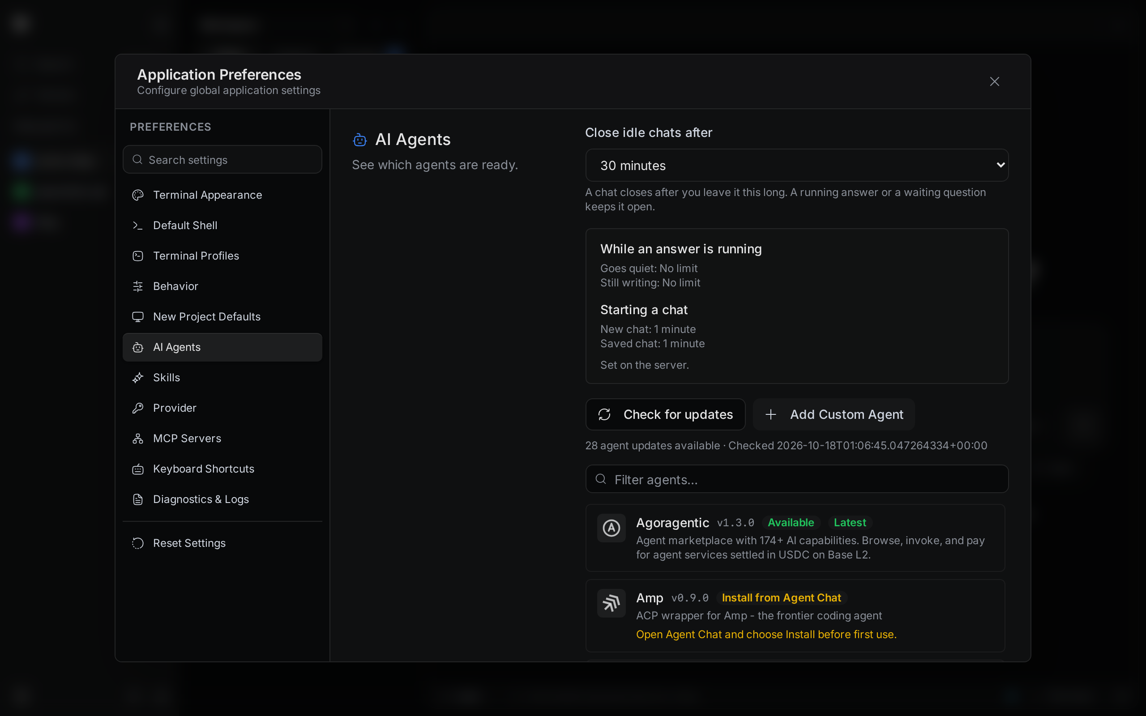Image resolution: width=1146 pixels, height=716 pixels.
Task: Click the MCP Servers network icon
Action: tap(138, 439)
